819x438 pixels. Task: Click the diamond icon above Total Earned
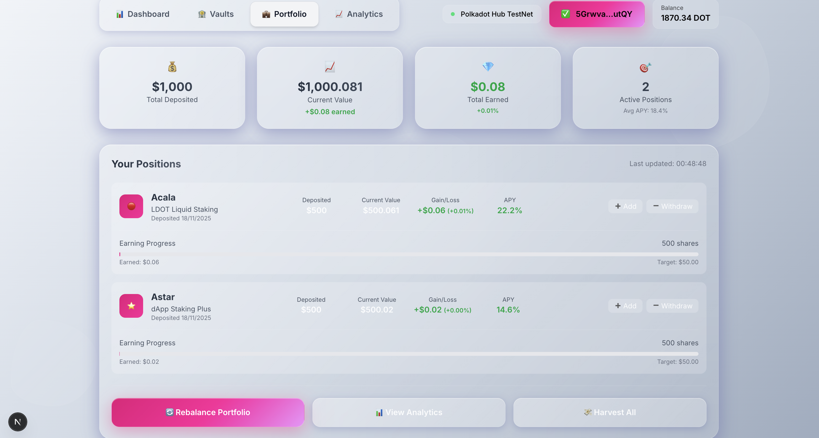[x=488, y=67]
